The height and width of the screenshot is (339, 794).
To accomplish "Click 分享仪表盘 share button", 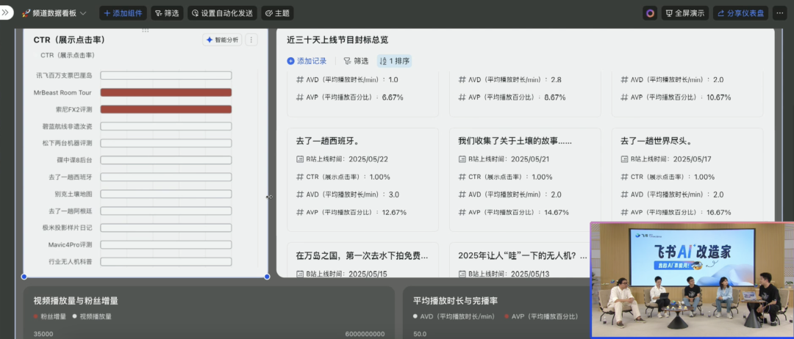I will (740, 13).
